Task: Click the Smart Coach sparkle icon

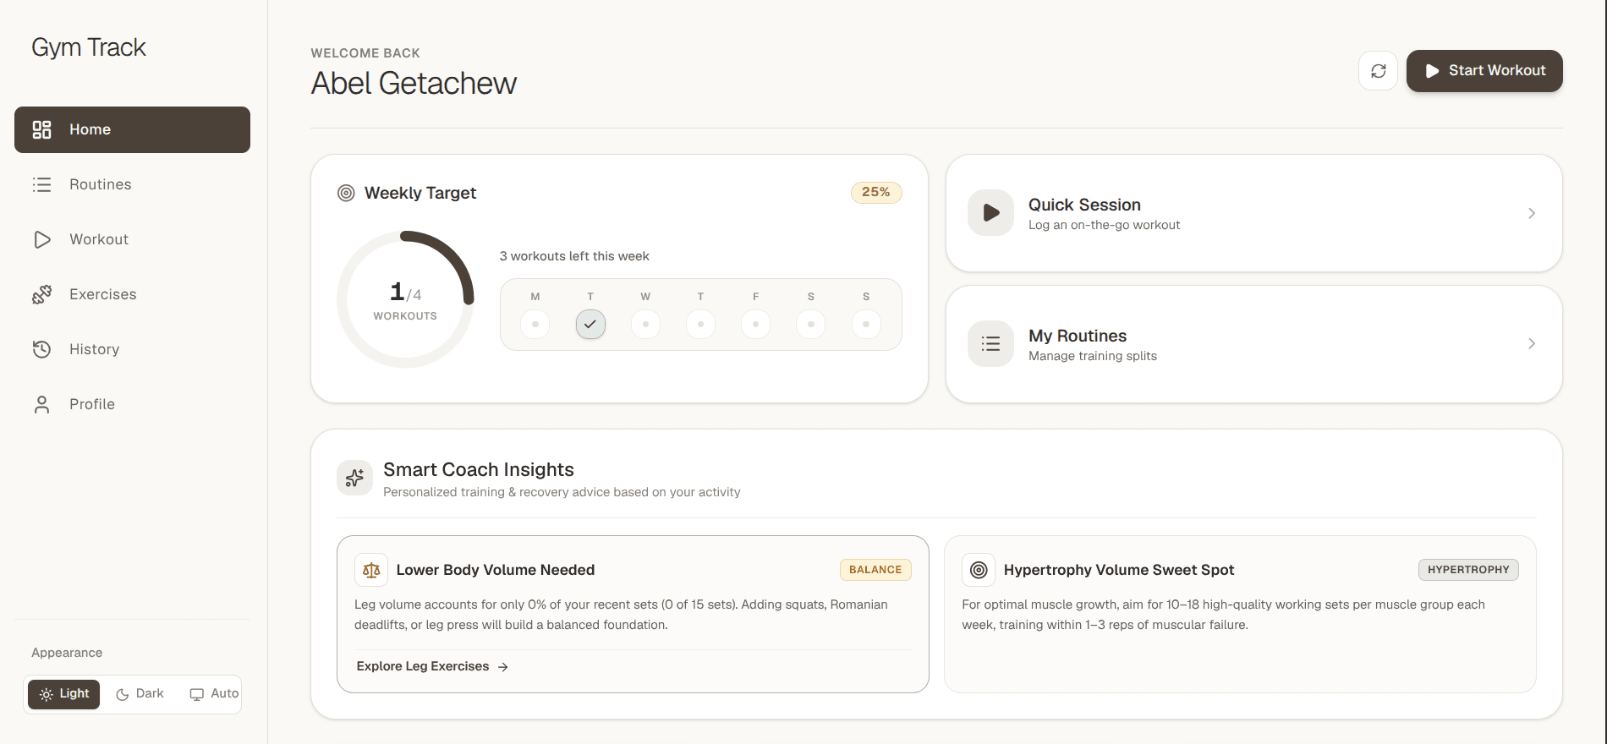Action: (354, 478)
